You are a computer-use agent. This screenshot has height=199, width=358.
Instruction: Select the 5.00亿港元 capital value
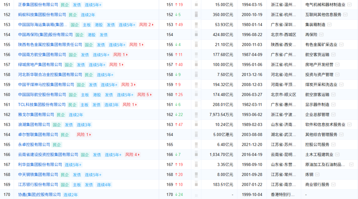click(x=223, y=135)
